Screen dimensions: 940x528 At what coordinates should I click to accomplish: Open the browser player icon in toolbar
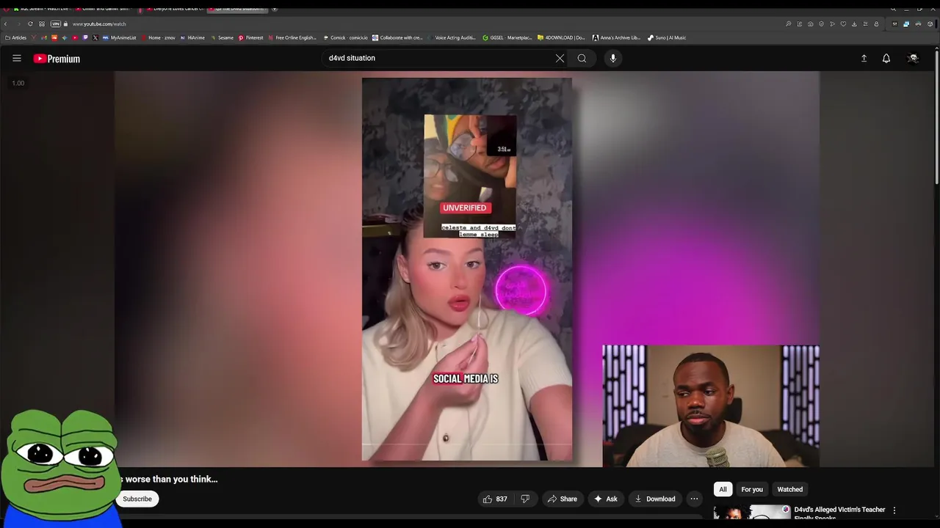coord(832,23)
